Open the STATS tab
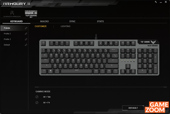Image resolution: width=170 pixels, height=114 pixels. coord(100,21)
